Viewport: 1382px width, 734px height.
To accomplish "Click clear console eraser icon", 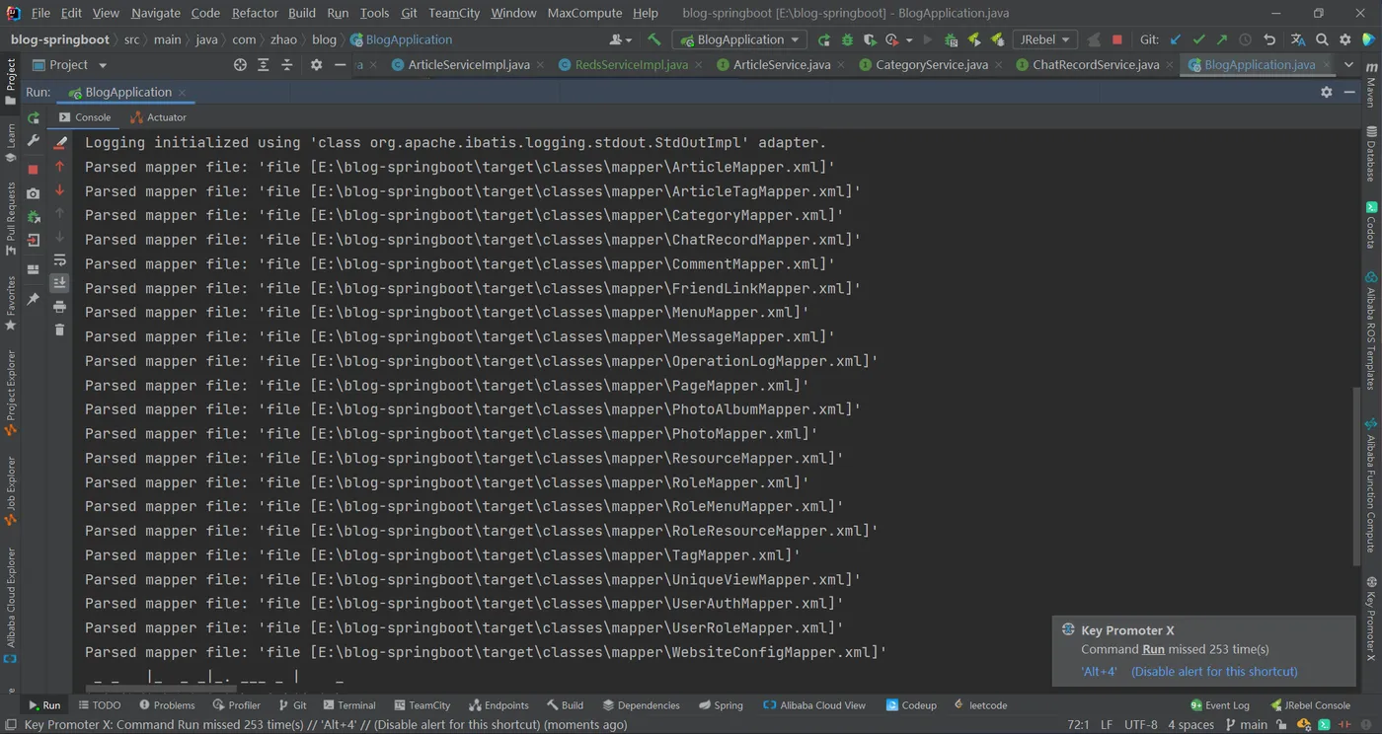I will 60,142.
